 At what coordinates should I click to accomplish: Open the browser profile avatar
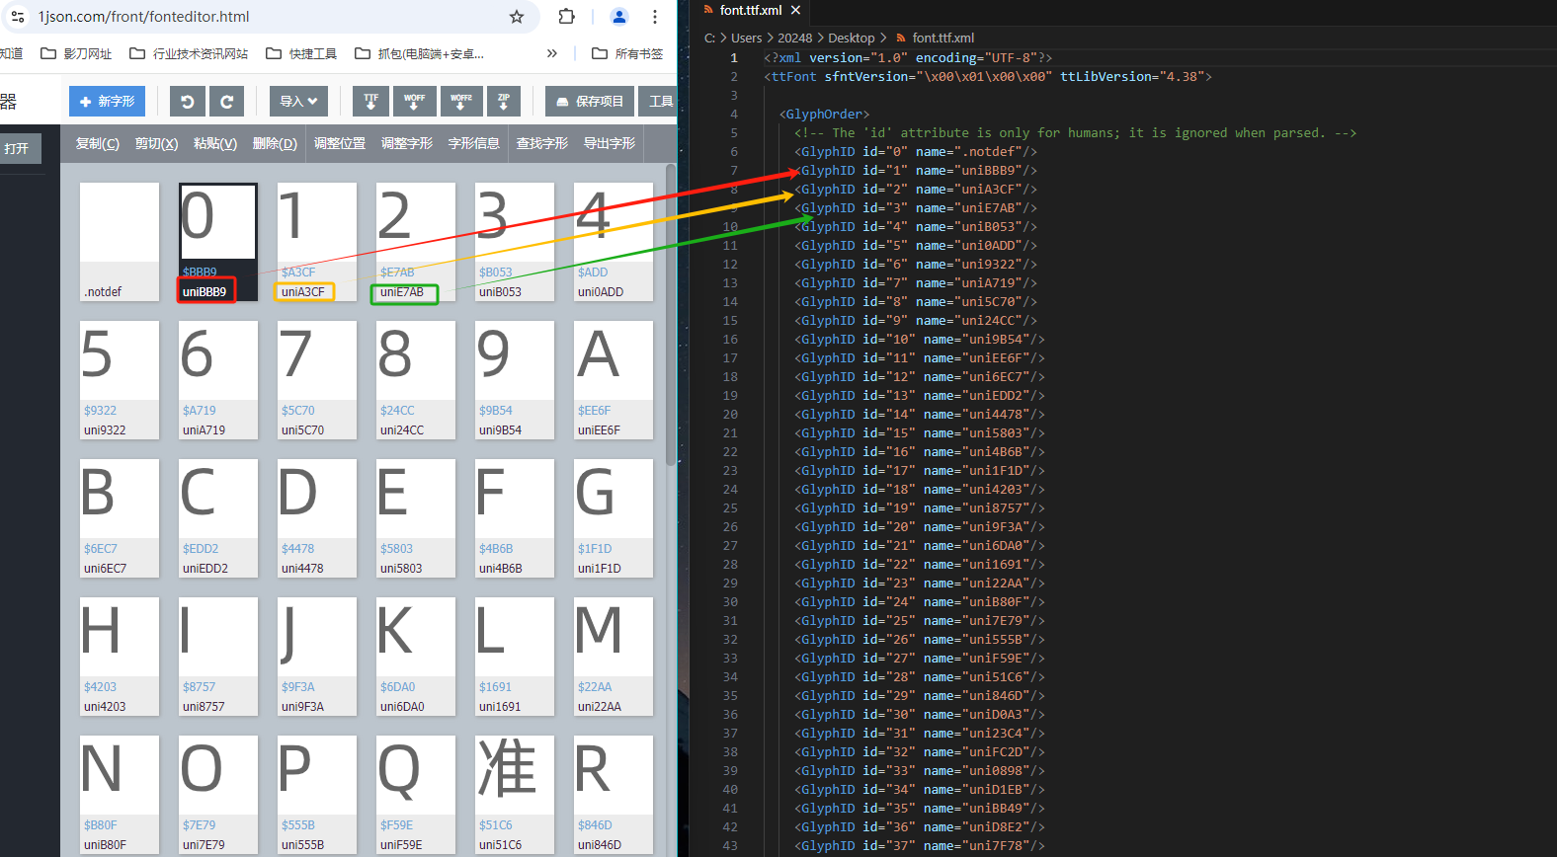[x=619, y=17]
